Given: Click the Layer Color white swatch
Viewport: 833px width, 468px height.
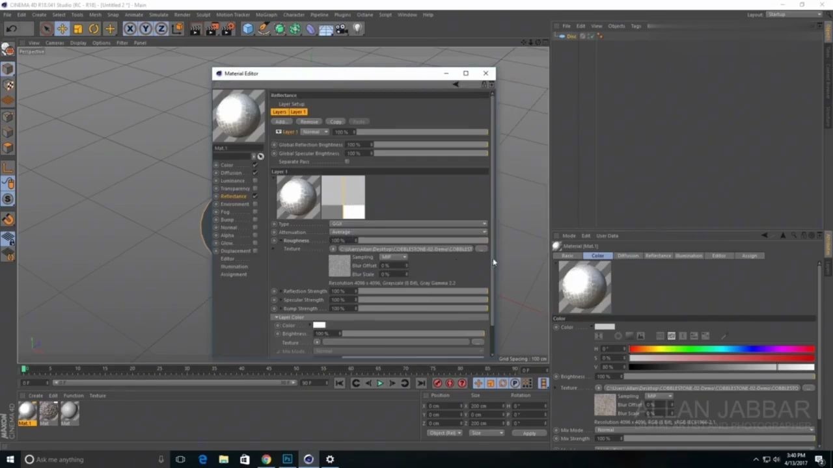Looking at the screenshot, I should [x=319, y=325].
